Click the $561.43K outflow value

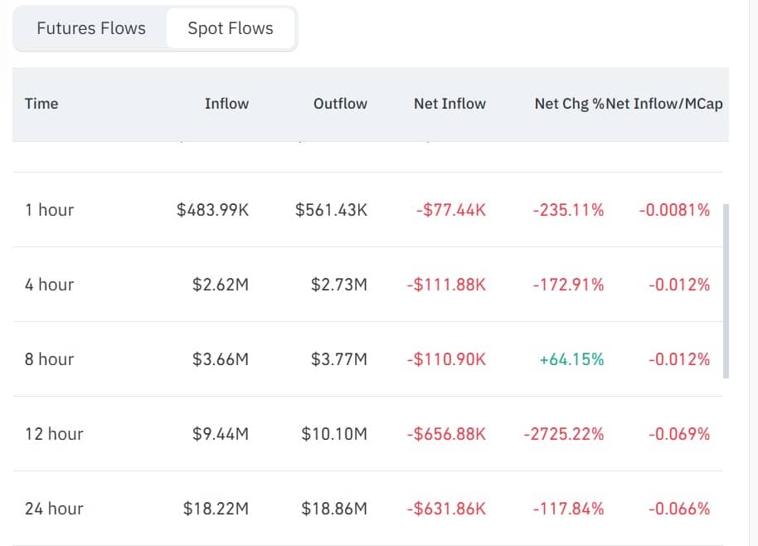(x=331, y=210)
